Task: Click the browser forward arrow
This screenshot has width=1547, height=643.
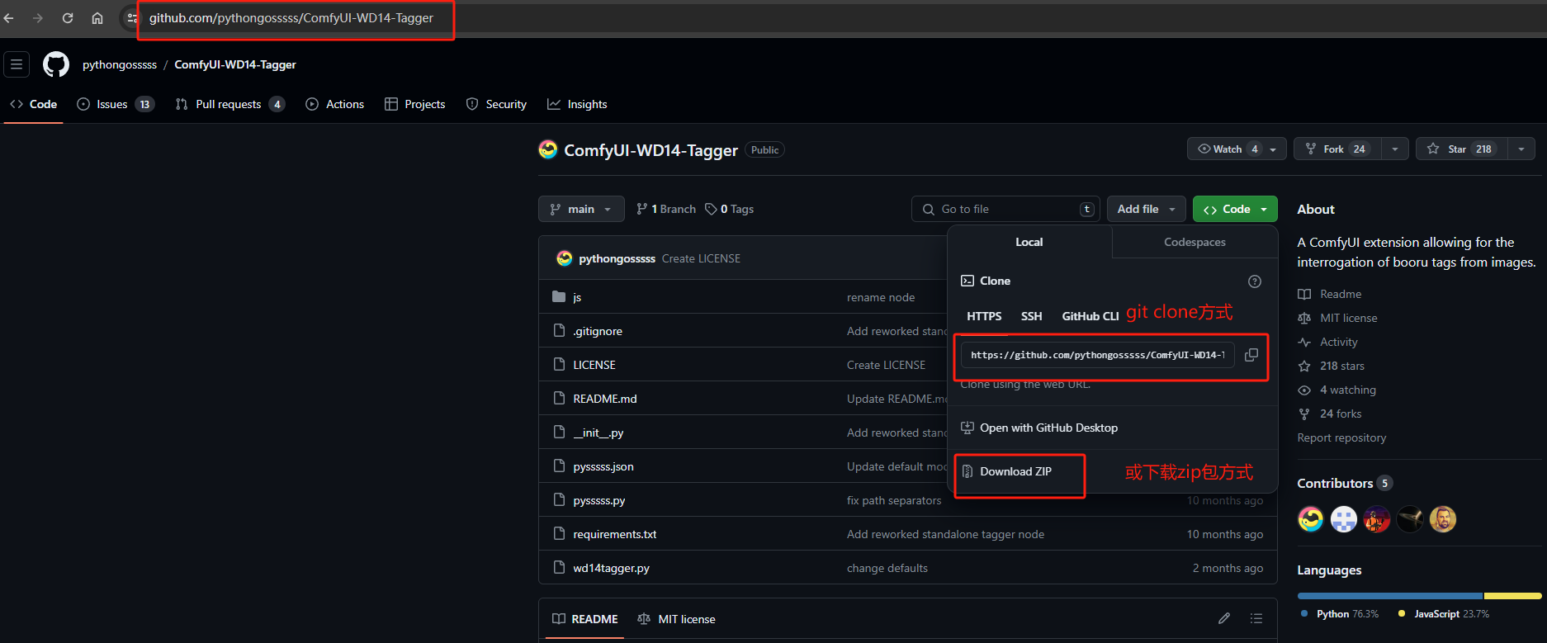Action: pos(38,18)
